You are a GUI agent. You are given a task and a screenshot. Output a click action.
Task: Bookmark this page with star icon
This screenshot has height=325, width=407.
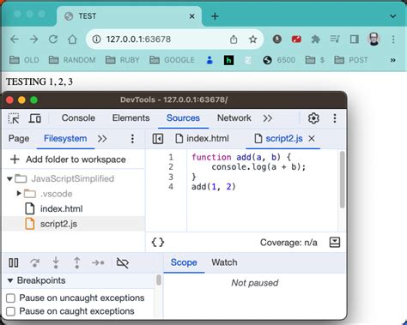252,39
